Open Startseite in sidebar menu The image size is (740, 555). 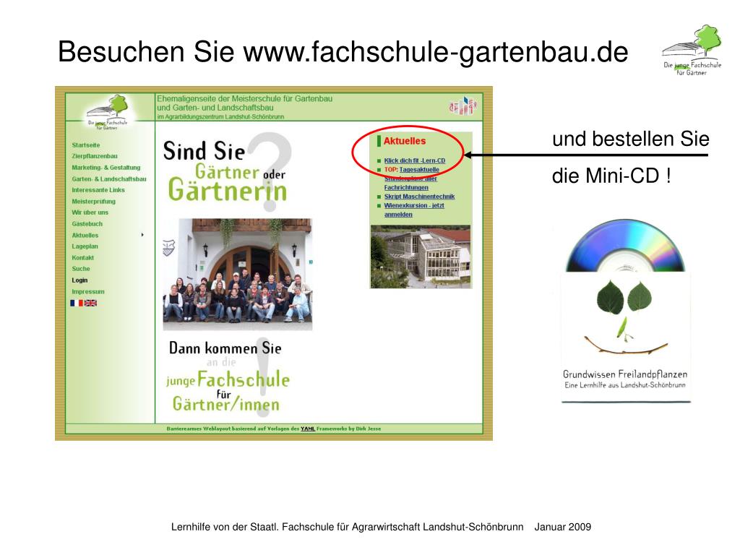click(86, 145)
